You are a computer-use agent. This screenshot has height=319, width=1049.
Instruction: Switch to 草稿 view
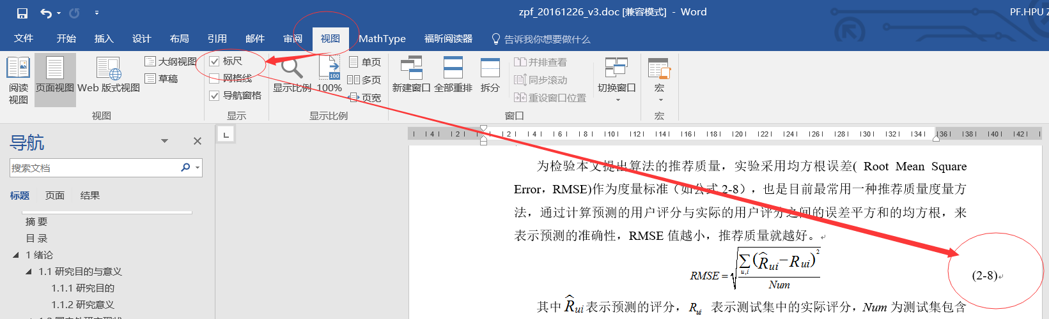162,78
